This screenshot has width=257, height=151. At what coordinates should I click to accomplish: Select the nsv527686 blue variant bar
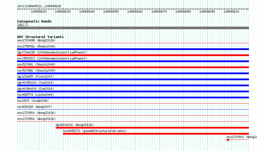click(x=133, y=73)
